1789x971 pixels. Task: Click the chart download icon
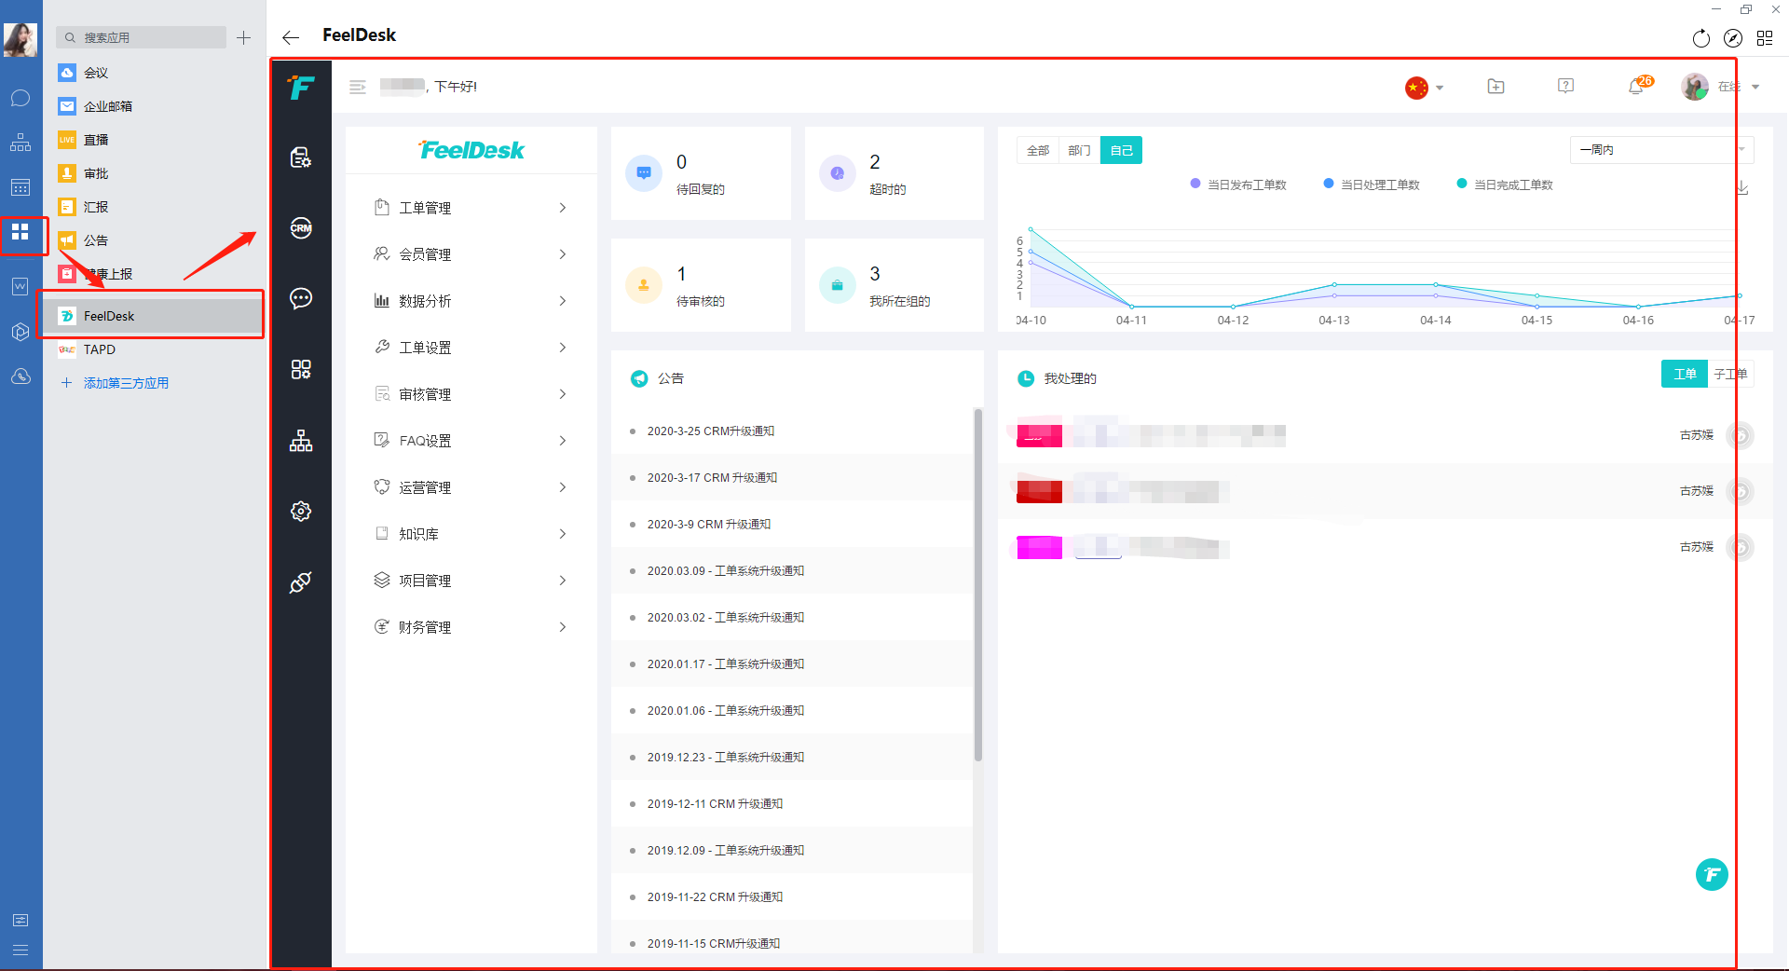tap(1741, 187)
